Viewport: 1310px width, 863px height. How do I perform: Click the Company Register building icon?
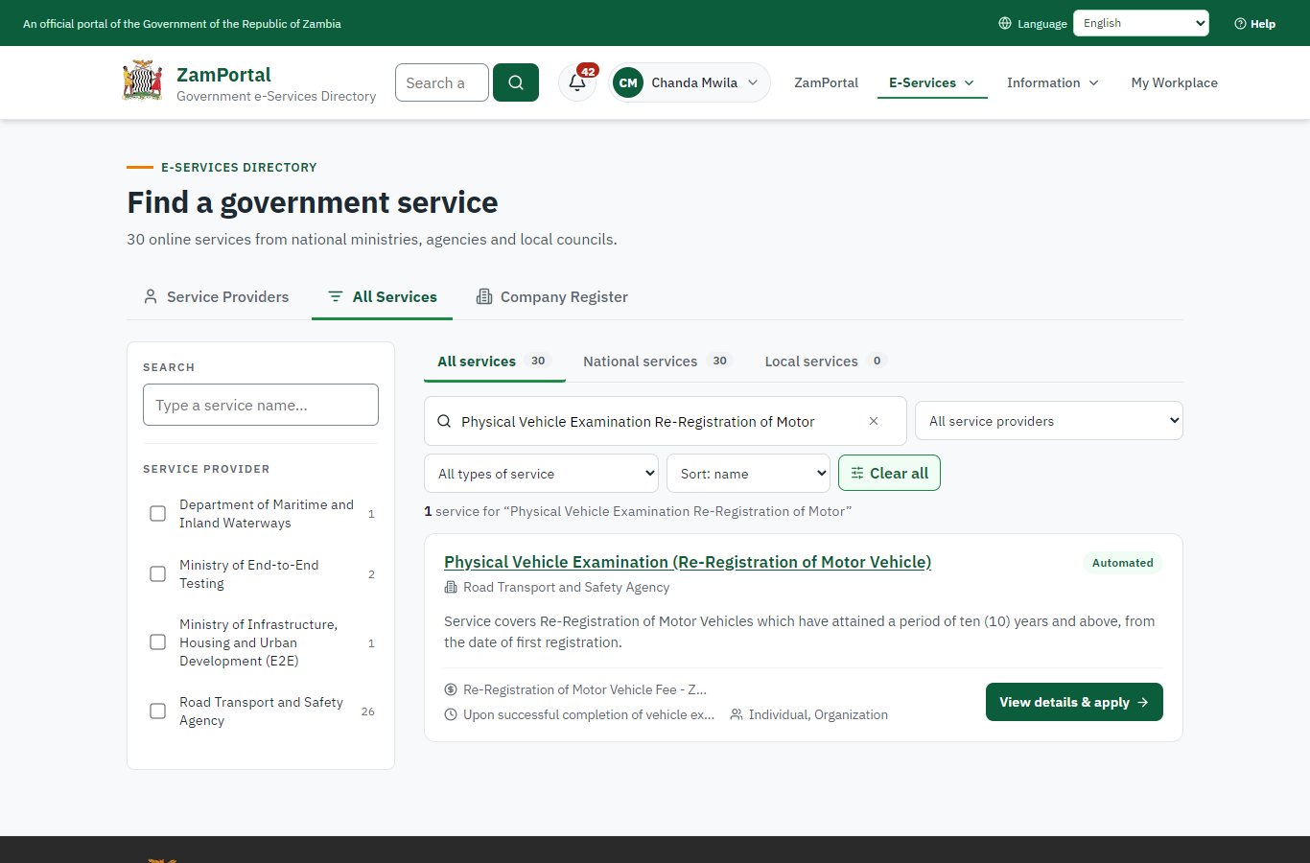(x=484, y=296)
